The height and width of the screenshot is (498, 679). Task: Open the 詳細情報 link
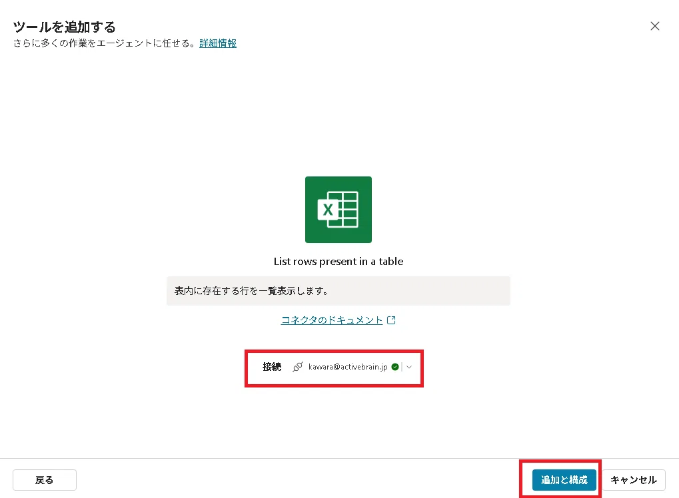point(218,43)
